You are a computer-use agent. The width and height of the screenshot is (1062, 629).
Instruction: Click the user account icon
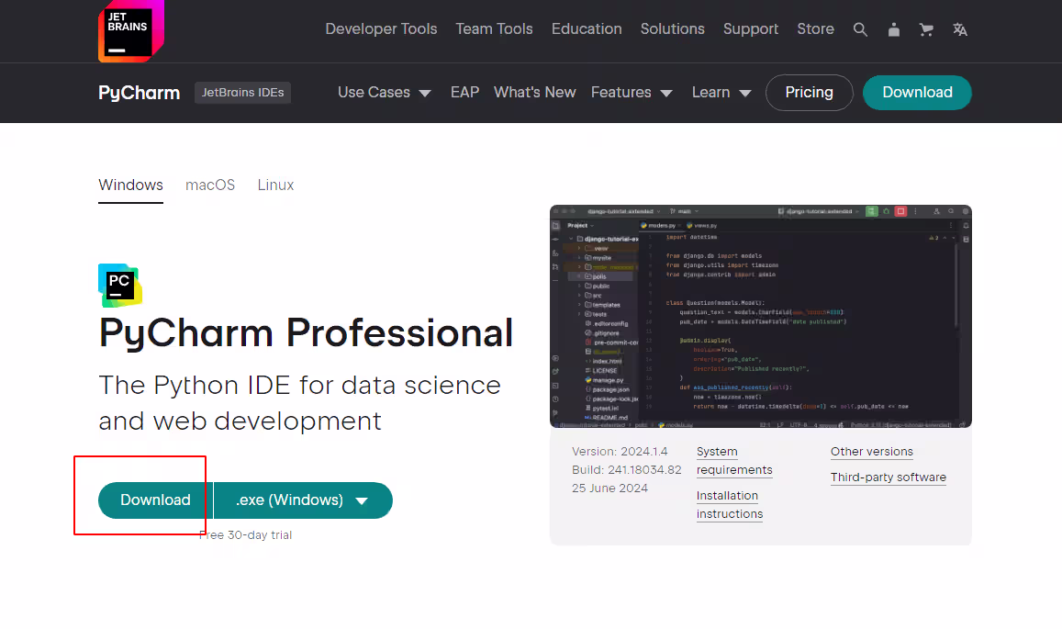[893, 29]
